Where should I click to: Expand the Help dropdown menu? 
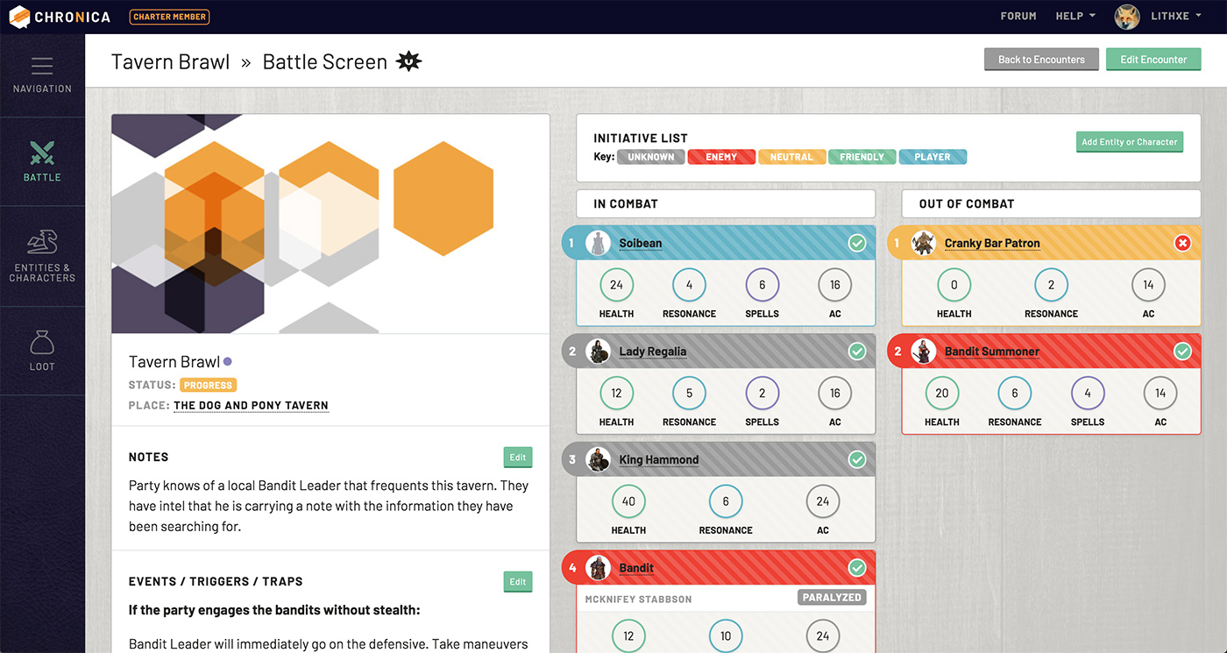click(1075, 17)
